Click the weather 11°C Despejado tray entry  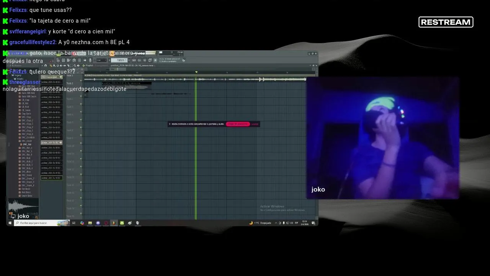261,223
